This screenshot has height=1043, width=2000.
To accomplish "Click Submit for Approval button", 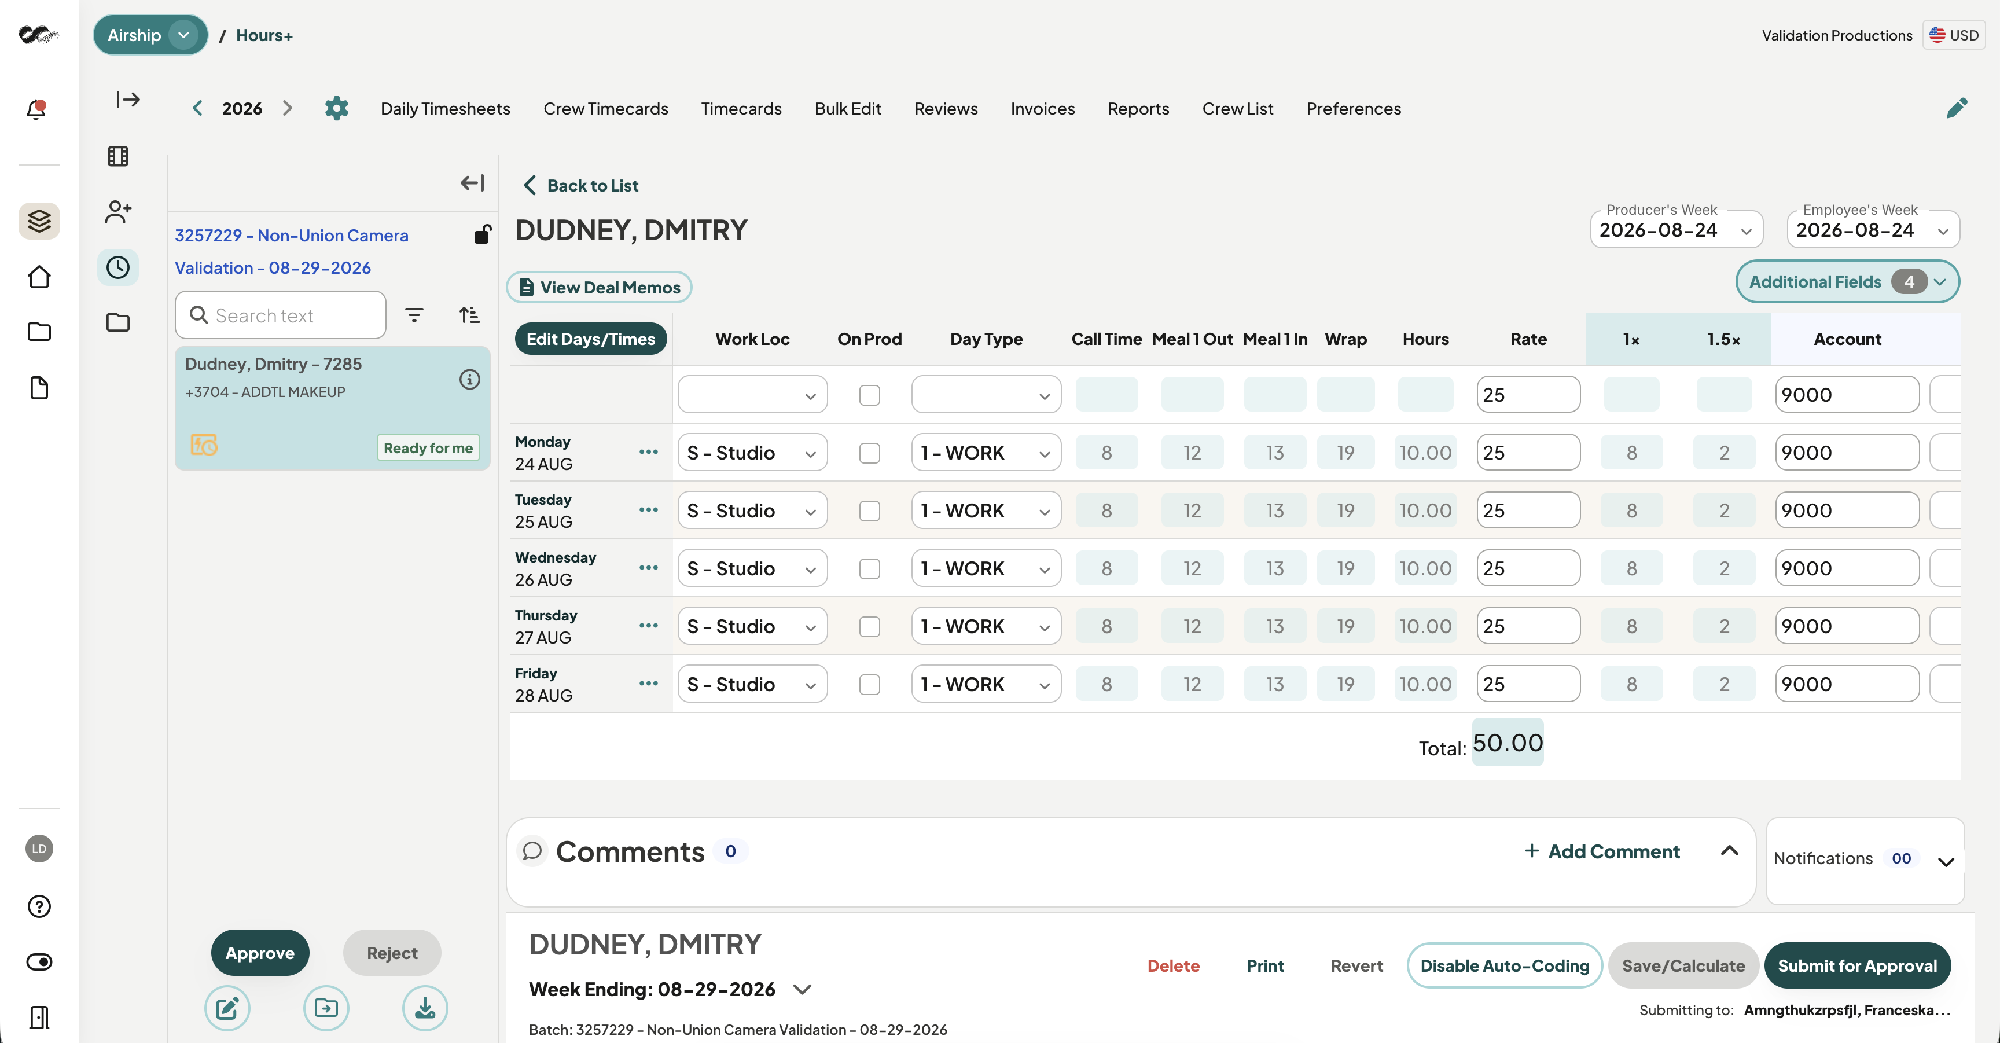I will point(1857,965).
